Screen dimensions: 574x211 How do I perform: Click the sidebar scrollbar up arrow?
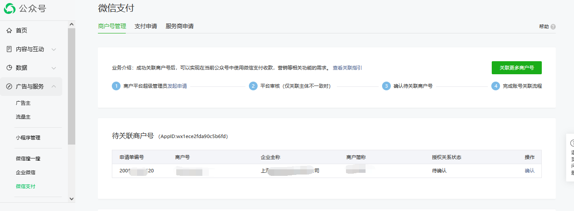[x=72, y=25]
